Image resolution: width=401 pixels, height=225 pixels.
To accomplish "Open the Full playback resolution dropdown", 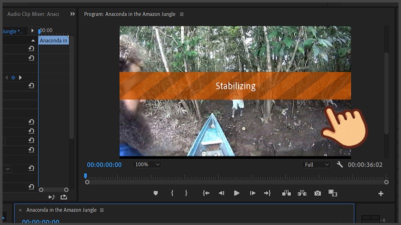I will tap(316, 164).
